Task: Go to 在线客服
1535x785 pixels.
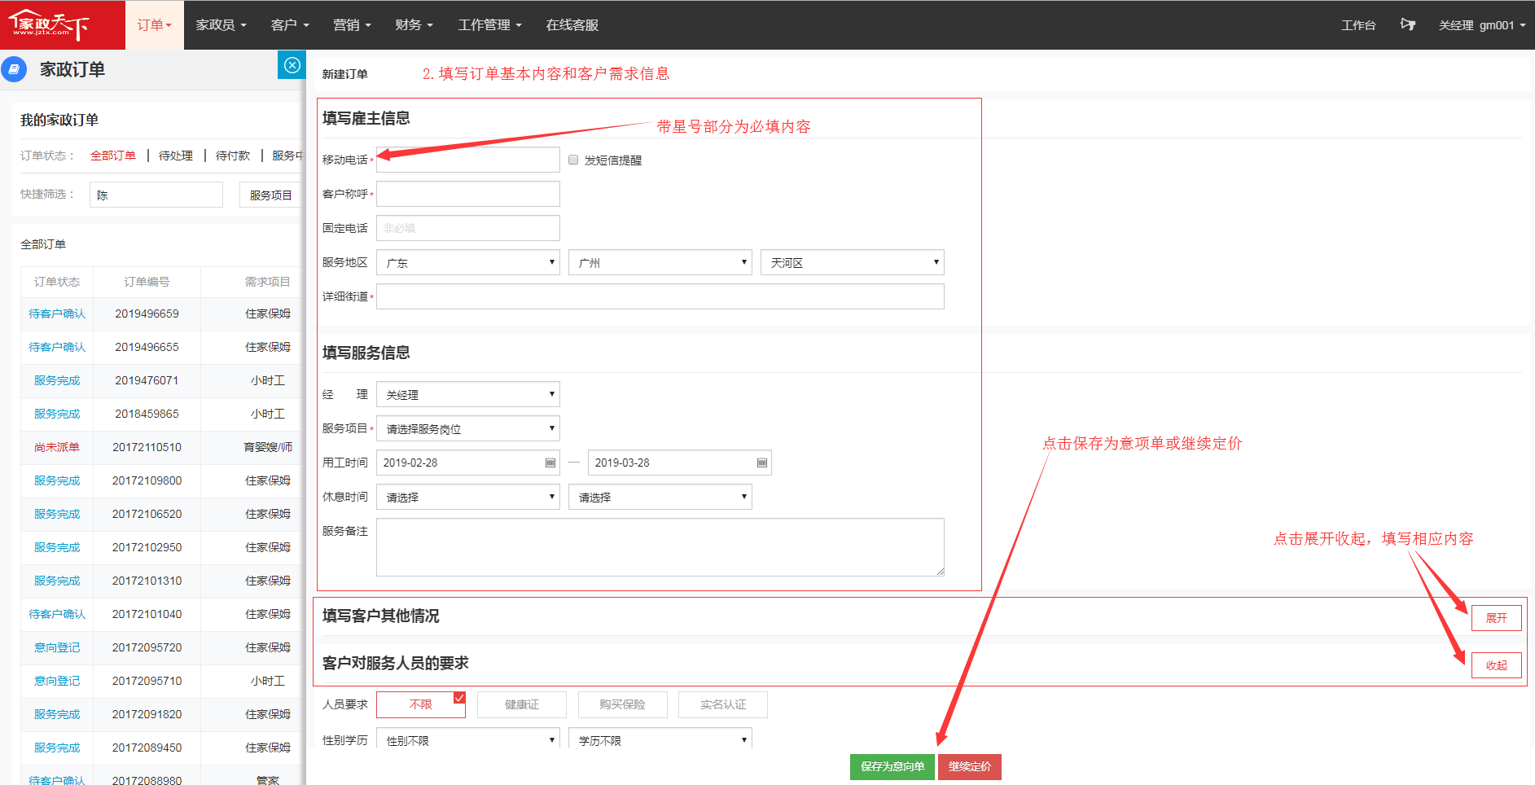Action: coord(572,24)
